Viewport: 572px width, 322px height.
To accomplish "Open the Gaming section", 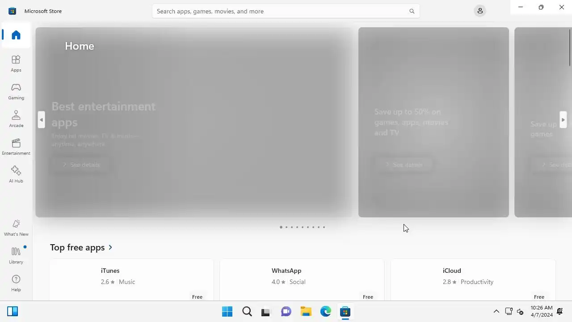I will (16, 91).
